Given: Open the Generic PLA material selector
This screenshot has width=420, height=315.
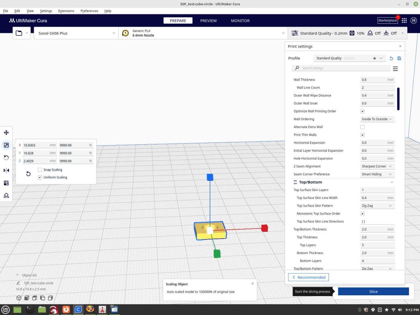Looking at the screenshot, I should [x=203, y=33].
